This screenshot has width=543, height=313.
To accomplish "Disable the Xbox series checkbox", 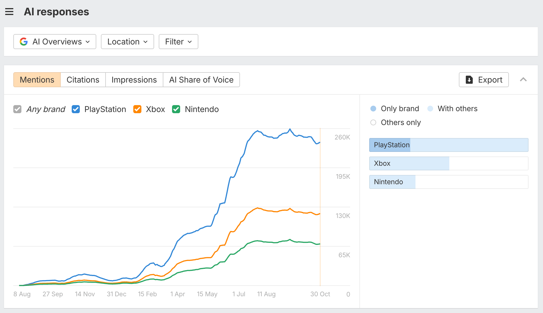I will (x=137, y=109).
